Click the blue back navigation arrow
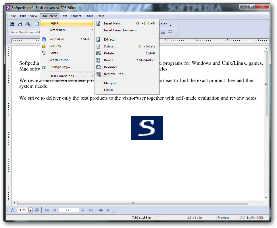Viewport: 277px width, 228px height. point(101,210)
